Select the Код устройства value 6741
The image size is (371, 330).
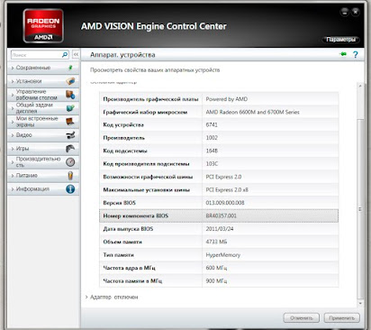(x=212, y=124)
